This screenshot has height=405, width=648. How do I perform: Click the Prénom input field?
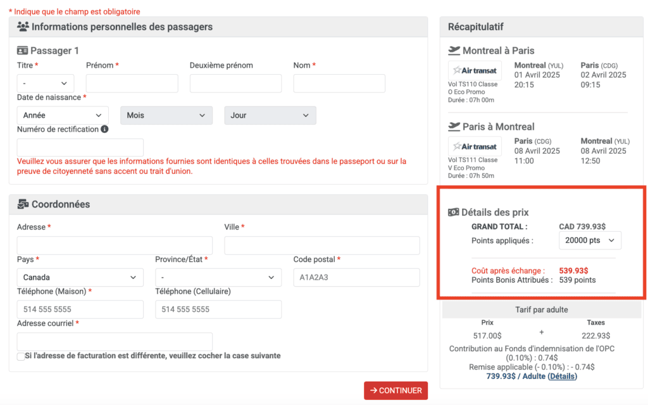point(132,84)
